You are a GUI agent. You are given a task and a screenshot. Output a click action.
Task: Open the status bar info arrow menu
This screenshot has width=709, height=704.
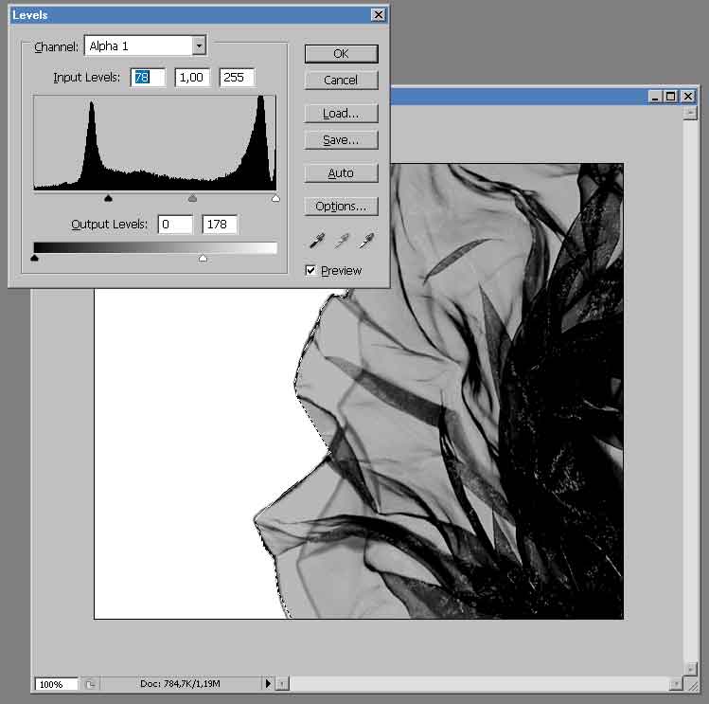pyautogui.click(x=268, y=683)
